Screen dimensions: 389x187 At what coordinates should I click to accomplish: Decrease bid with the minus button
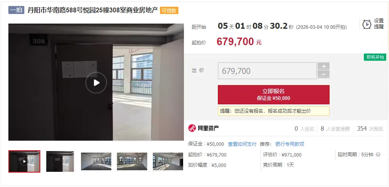[324, 74]
